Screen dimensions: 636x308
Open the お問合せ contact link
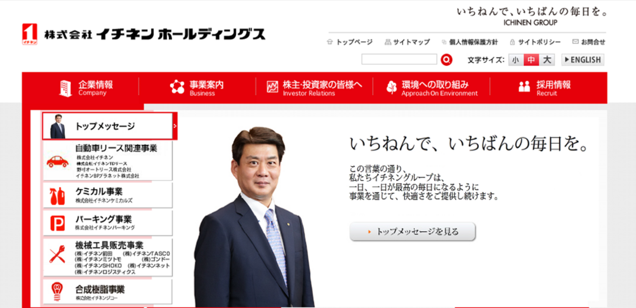coord(593,42)
